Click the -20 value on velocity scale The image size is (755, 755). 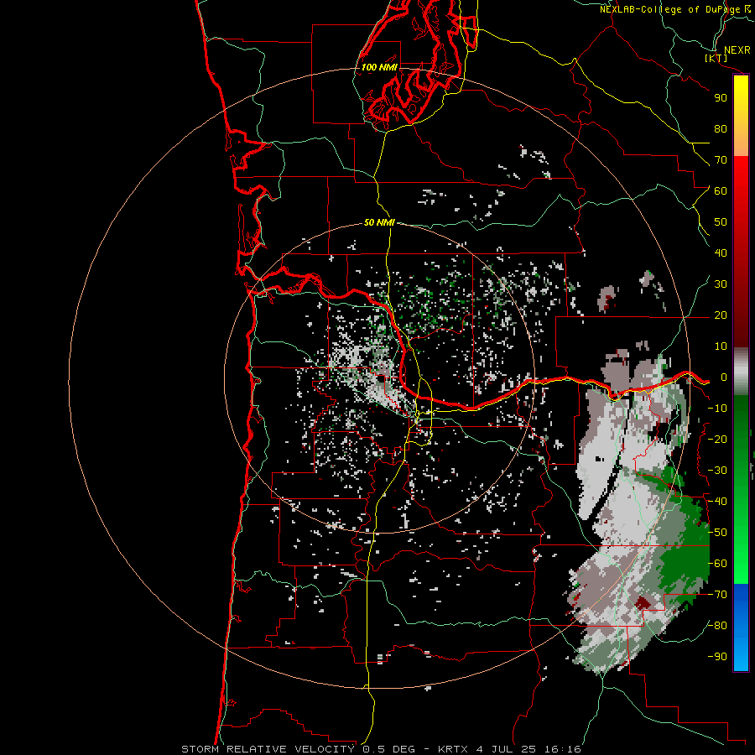click(x=717, y=440)
